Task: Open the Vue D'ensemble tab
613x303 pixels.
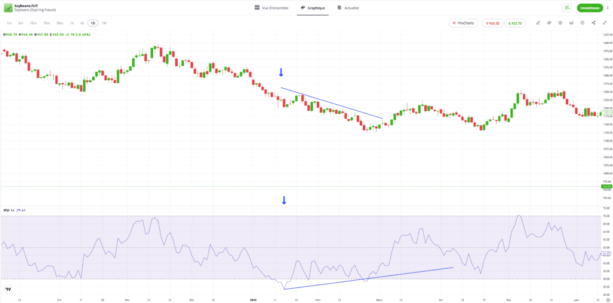Action: 271,8
